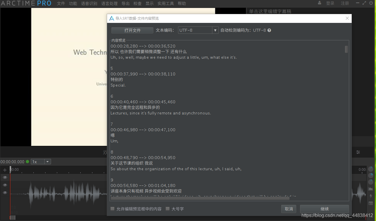376x221 pixels.
Task: Click the timestamp 00:00:37,990 --> 00:00:38,110
Action: 143,74
